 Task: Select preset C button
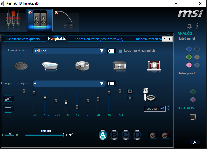126,135
